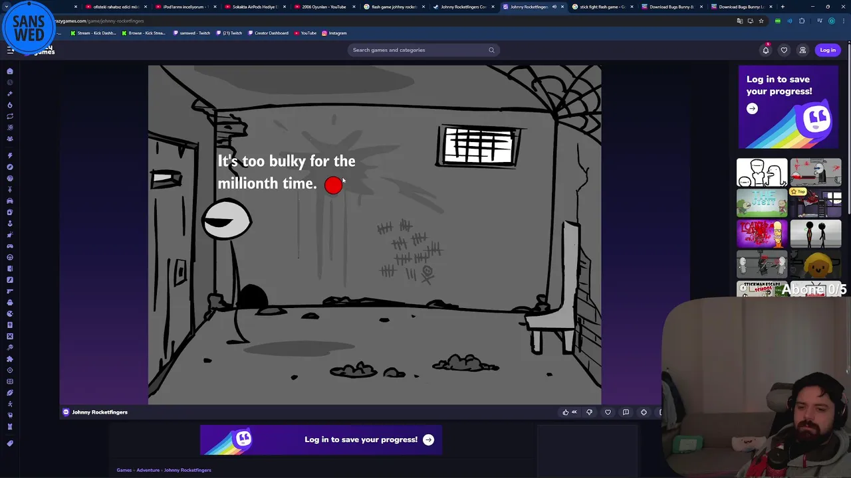This screenshot has height=478, width=851.
Task: Close the 'stick fight flash game' tab
Action: point(632,7)
